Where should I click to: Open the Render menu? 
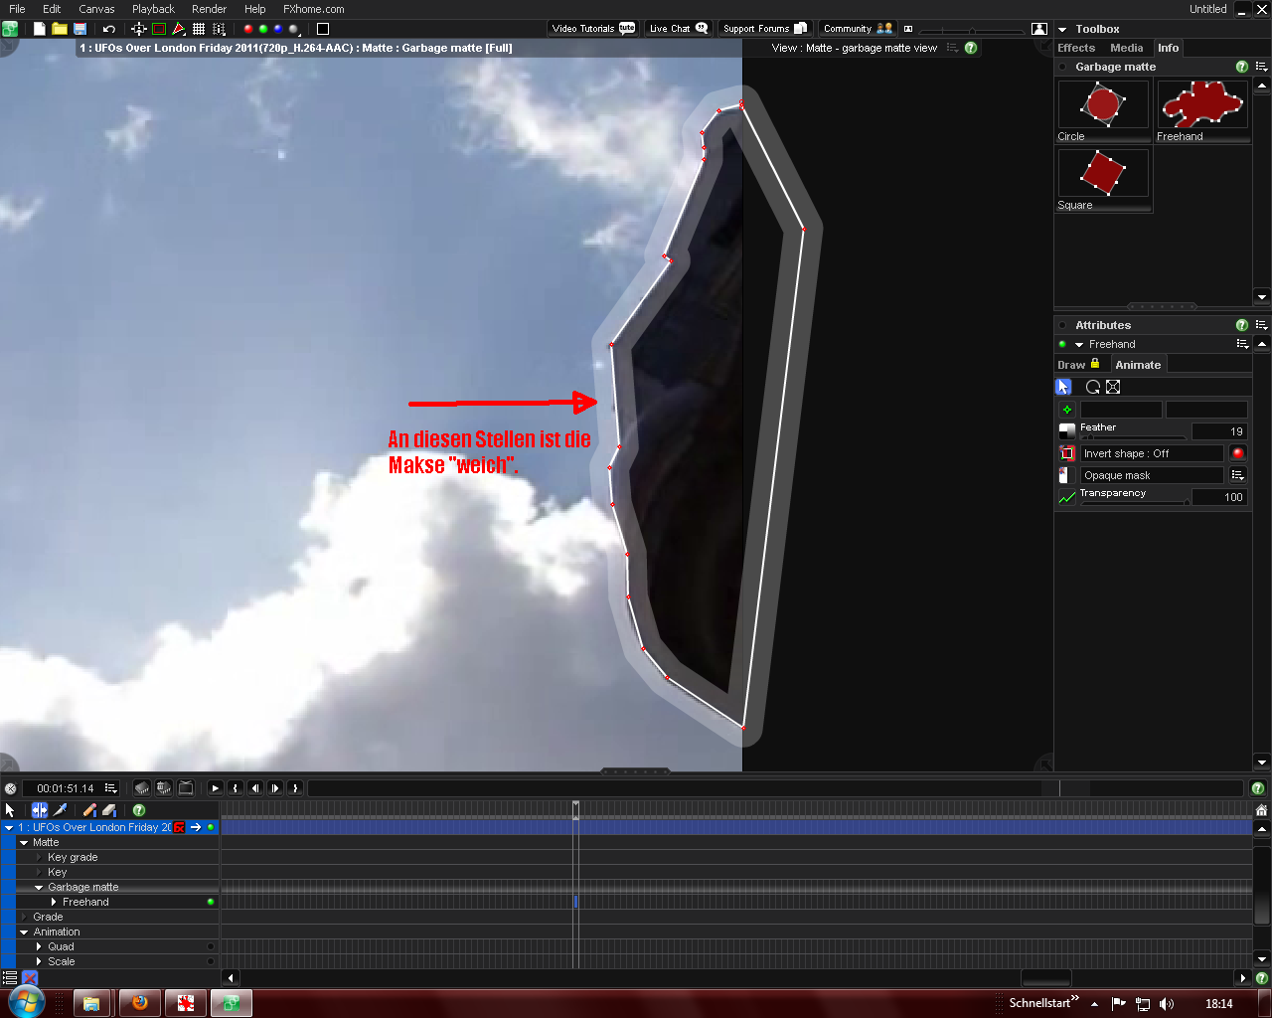click(209, 9)
